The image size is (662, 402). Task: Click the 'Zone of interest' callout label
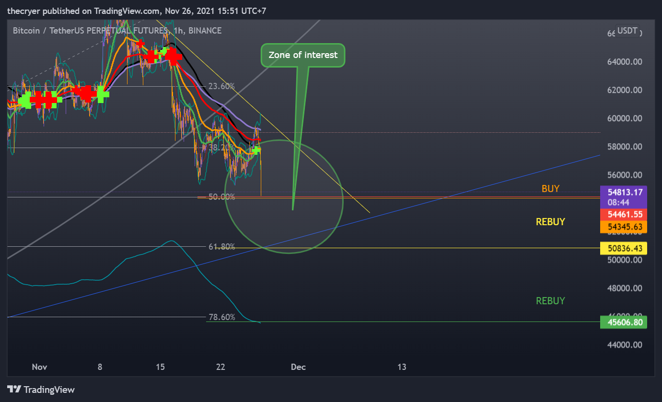(303, 55)
